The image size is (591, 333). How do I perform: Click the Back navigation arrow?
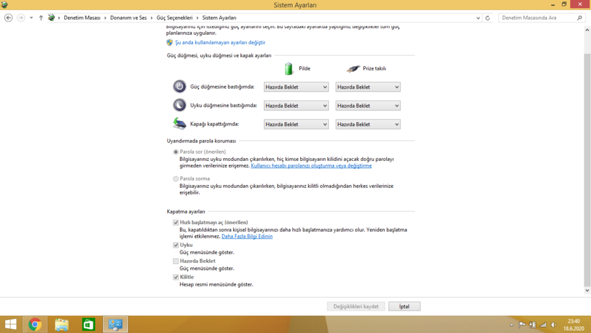tap(9, 18)
